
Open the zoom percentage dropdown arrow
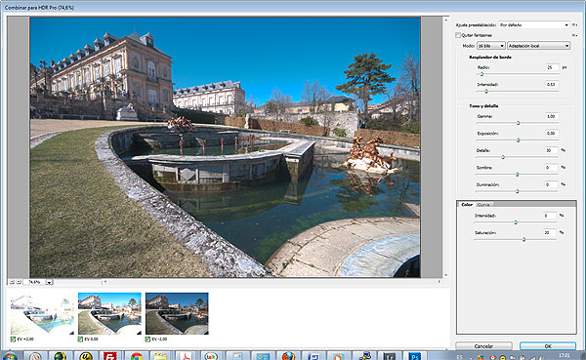(49, 282)
